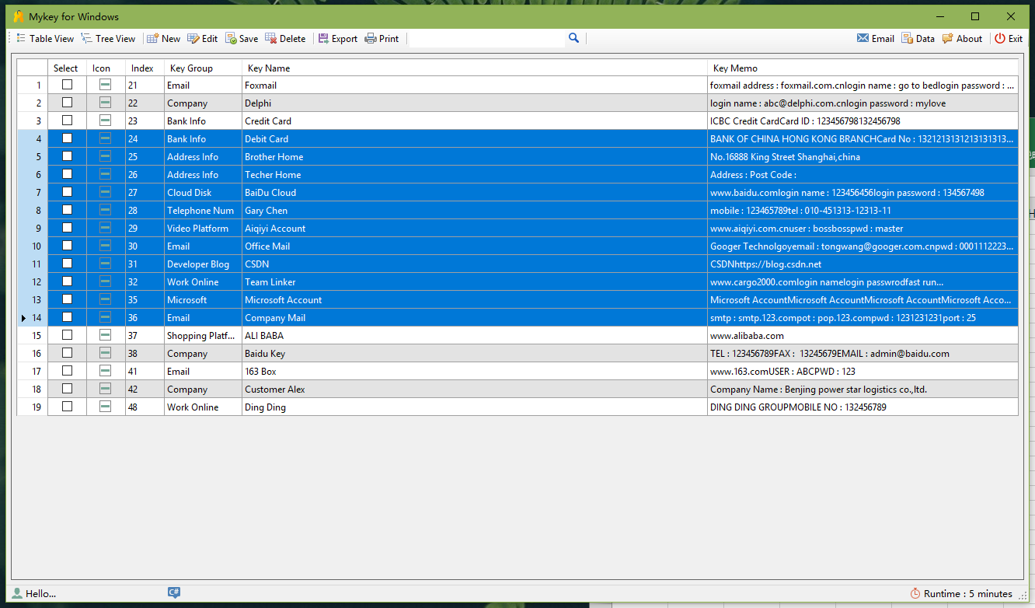Image resolution: width=1035 pixels, height=608 pixels.
Task: Select the 'Techer Home' key name cell
Action: pos(475,174)
